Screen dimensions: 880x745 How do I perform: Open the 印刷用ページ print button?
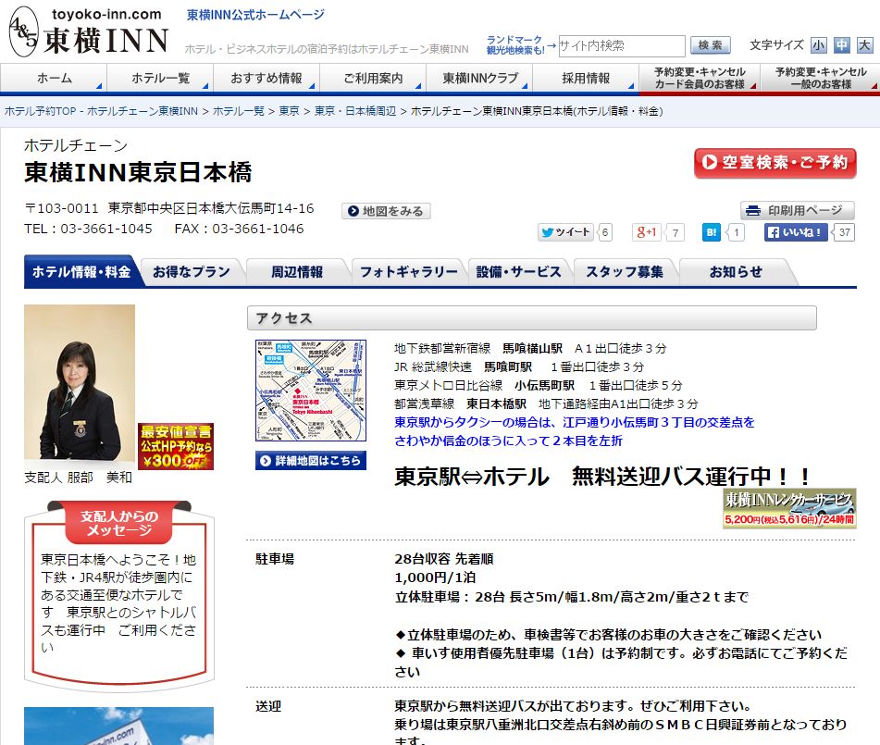(797, 210)
